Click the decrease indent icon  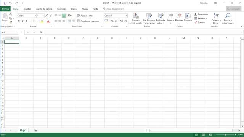point(69,21)
